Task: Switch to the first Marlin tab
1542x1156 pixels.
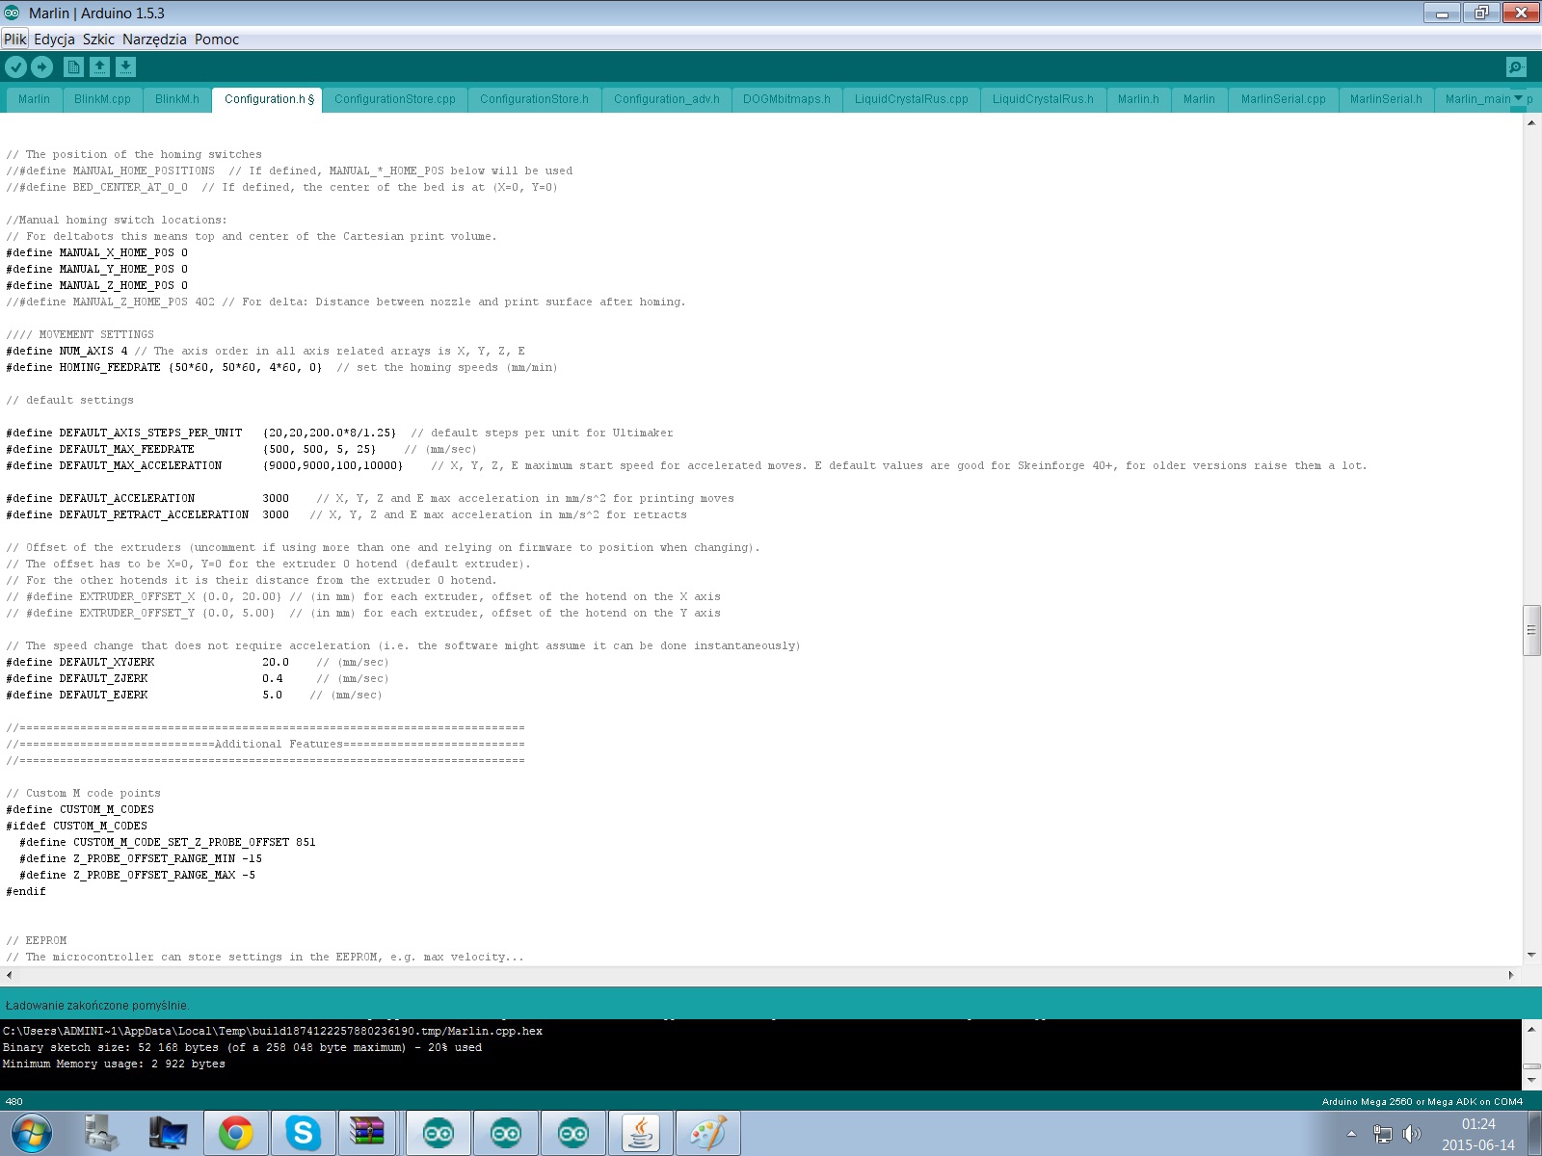Action: click(34, 99)
